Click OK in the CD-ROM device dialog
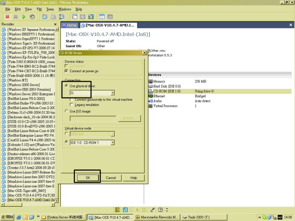The width and height of the screenshot is (295, 221). point(88,178)
